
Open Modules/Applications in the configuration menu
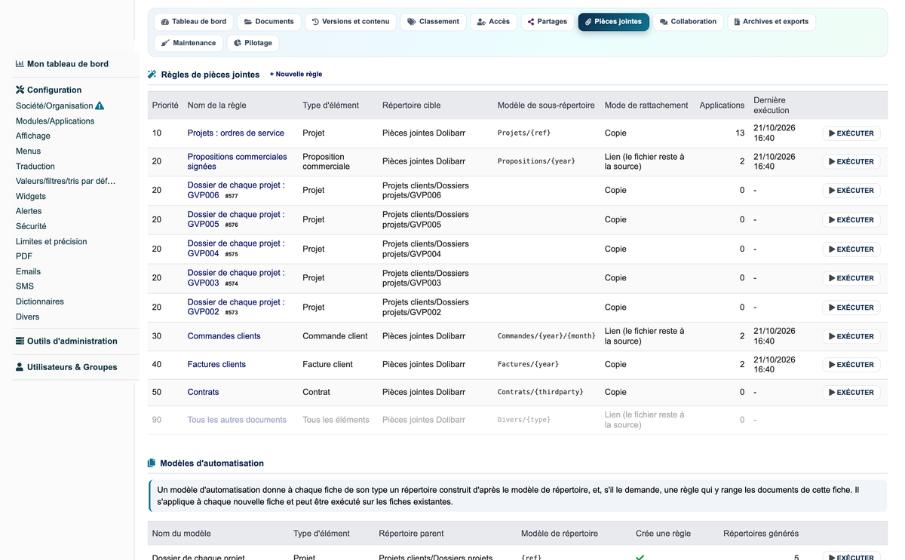(x=55, y=121)
